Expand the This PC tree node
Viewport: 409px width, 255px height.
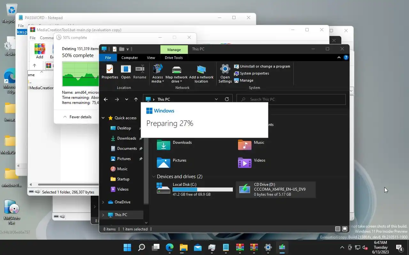pyautogui.click(x=103, y=215)
